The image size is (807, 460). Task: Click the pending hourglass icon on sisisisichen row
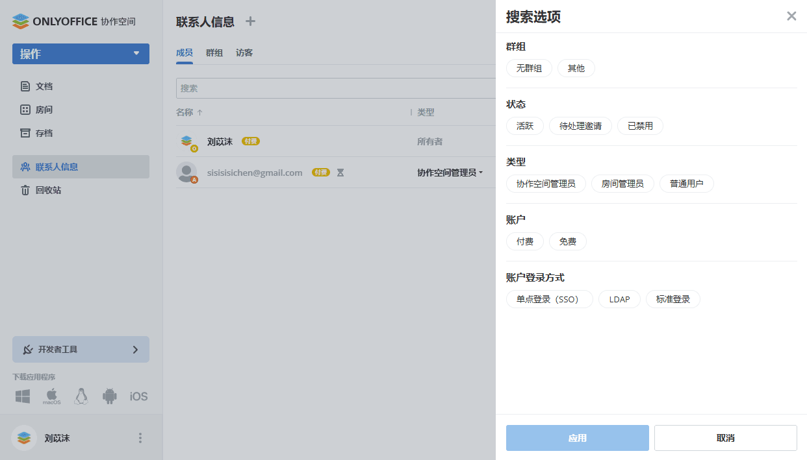coord(340,173)
